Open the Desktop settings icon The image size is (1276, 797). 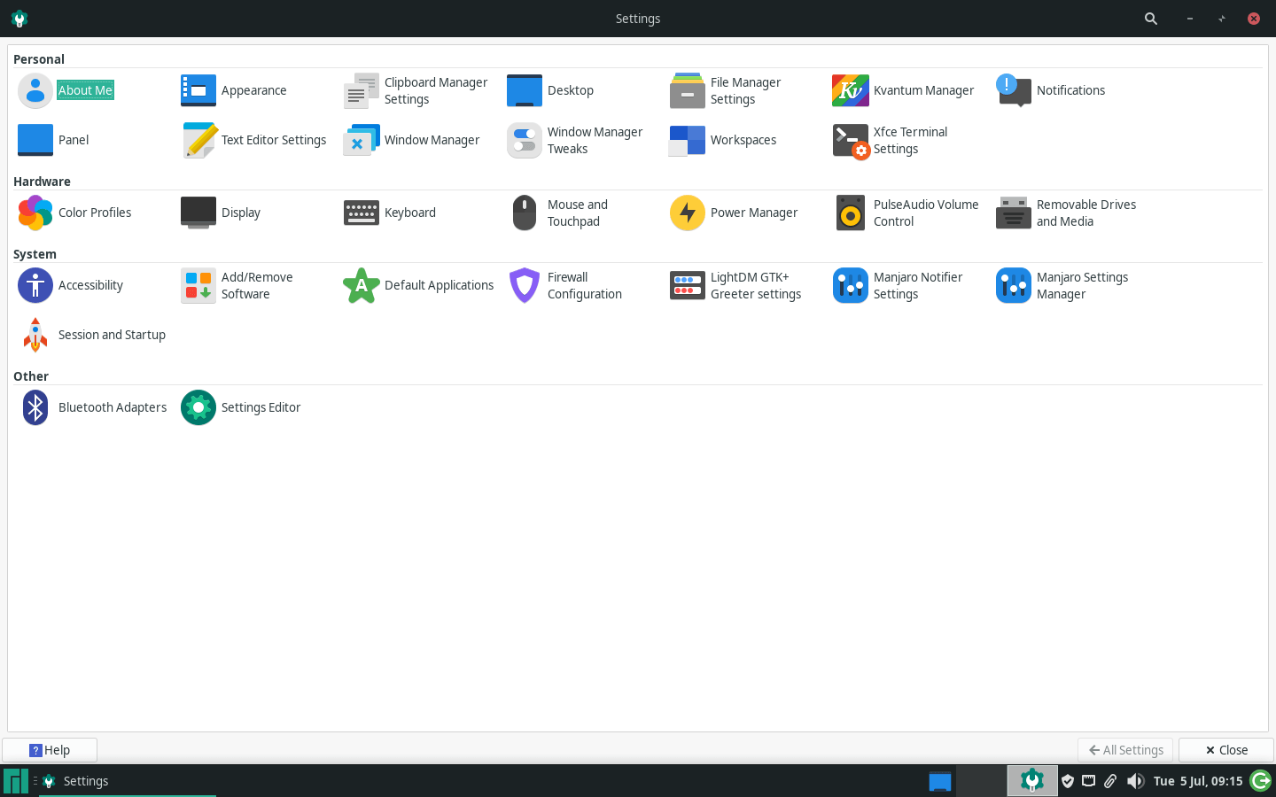(x=525, y=90)
